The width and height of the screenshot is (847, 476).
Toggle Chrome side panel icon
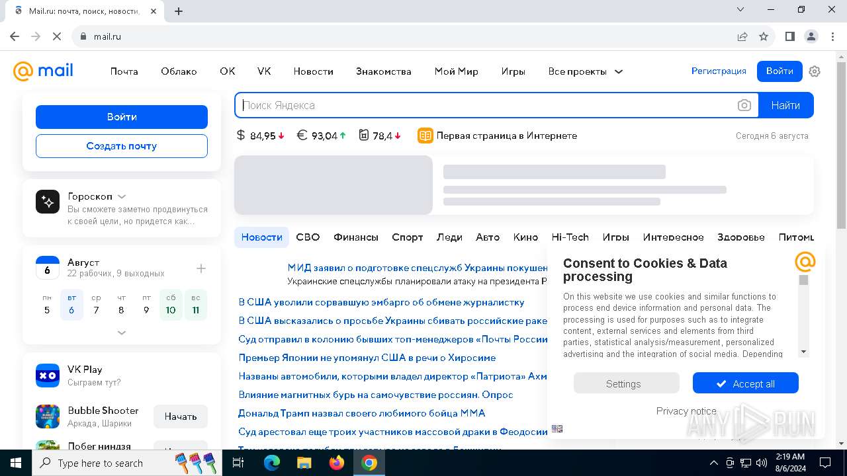pos(790,36)
